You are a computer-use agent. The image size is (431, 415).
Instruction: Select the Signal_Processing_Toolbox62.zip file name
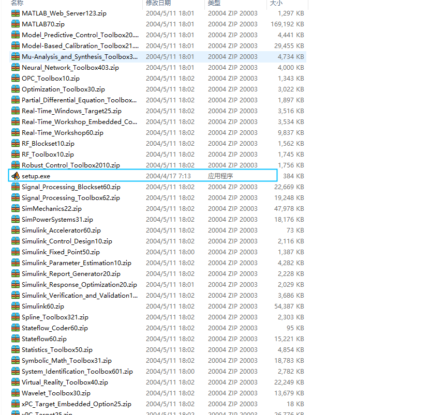point(71,198)
